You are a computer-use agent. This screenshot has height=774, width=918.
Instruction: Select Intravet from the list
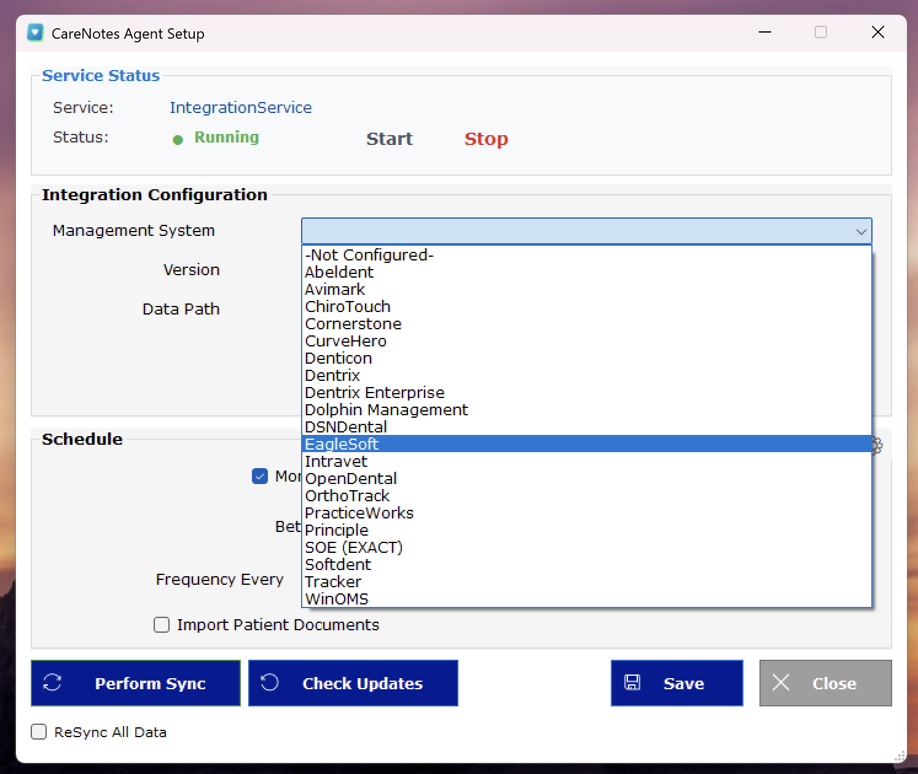[x=586, y=461]
